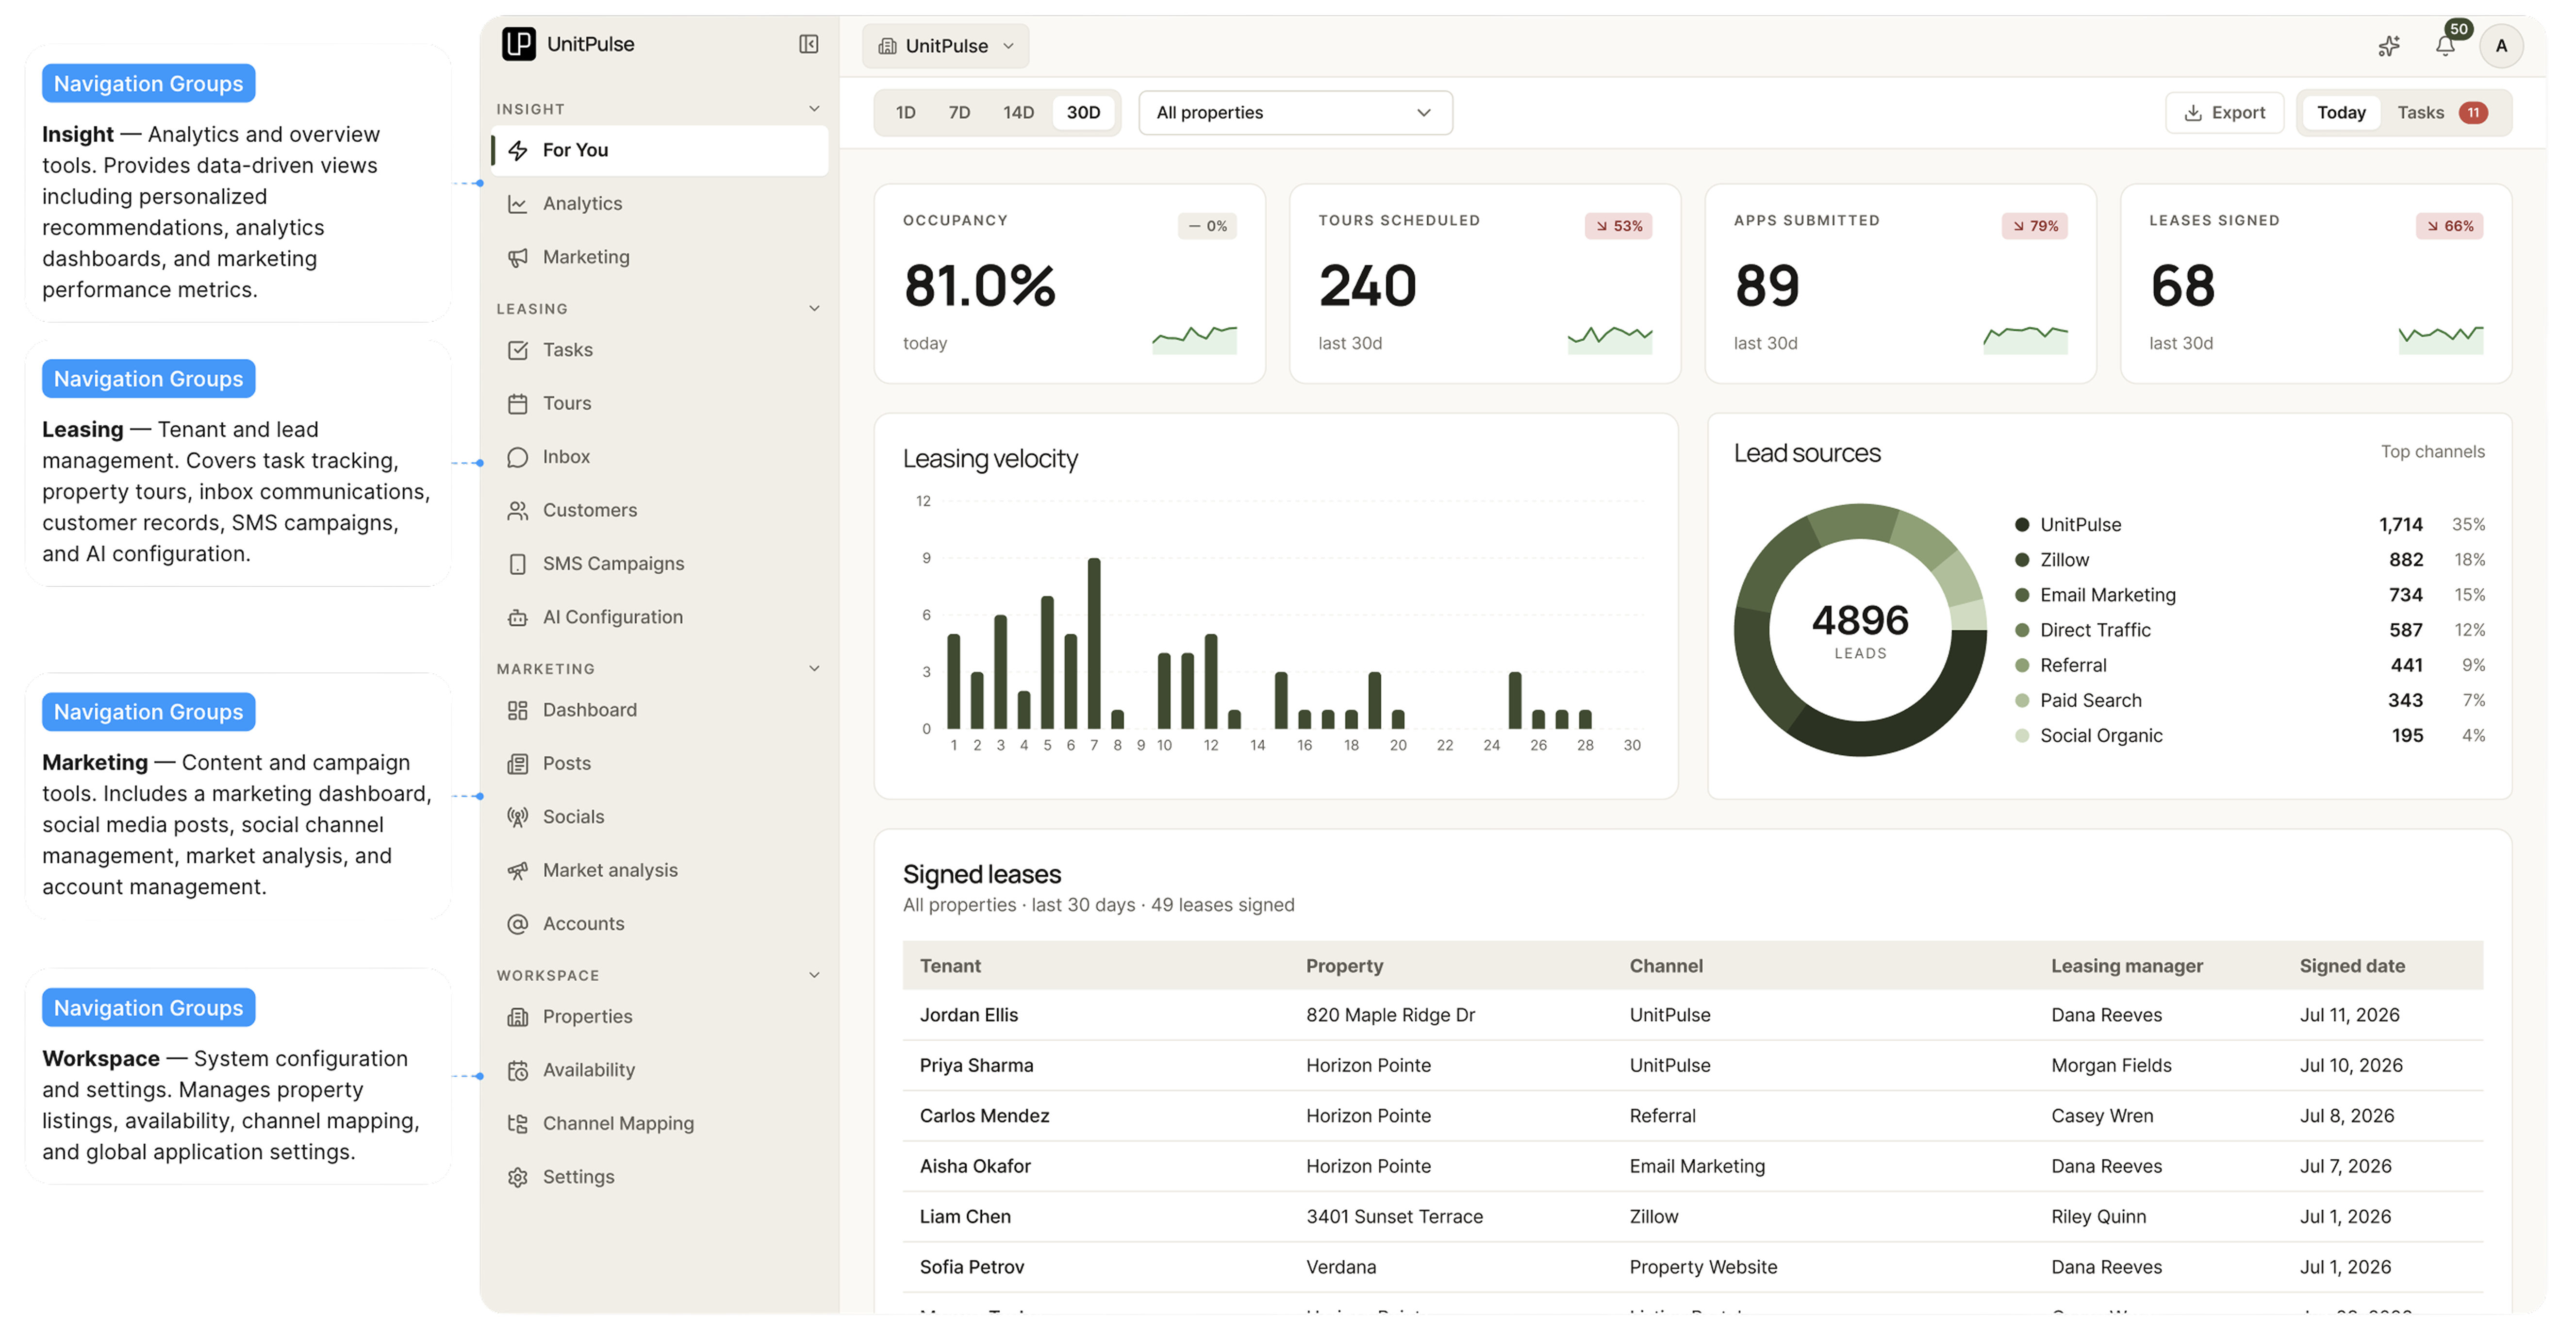The height and width of the screenshot is (1334, 2576).
Task: Click the UnitPulse logo icon in sidebar
Action: coord(518,44)
